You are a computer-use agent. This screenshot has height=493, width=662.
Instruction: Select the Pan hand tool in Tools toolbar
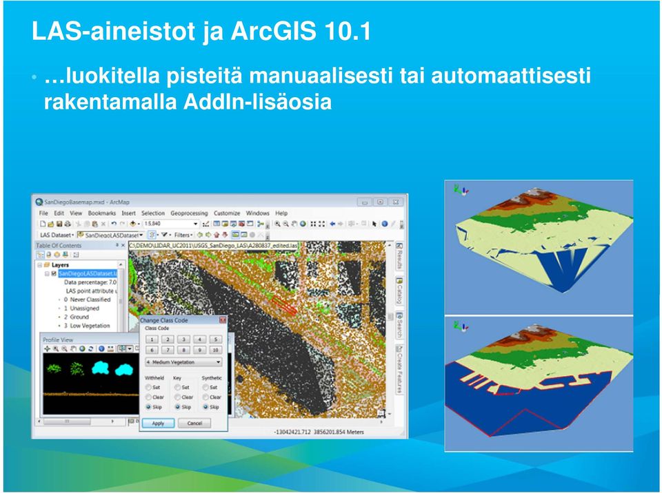tap(294, 224)
